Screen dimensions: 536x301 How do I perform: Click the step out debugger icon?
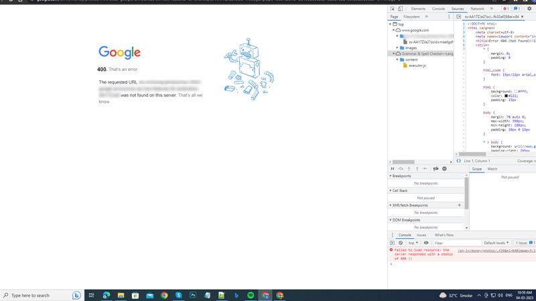(417, 169)
